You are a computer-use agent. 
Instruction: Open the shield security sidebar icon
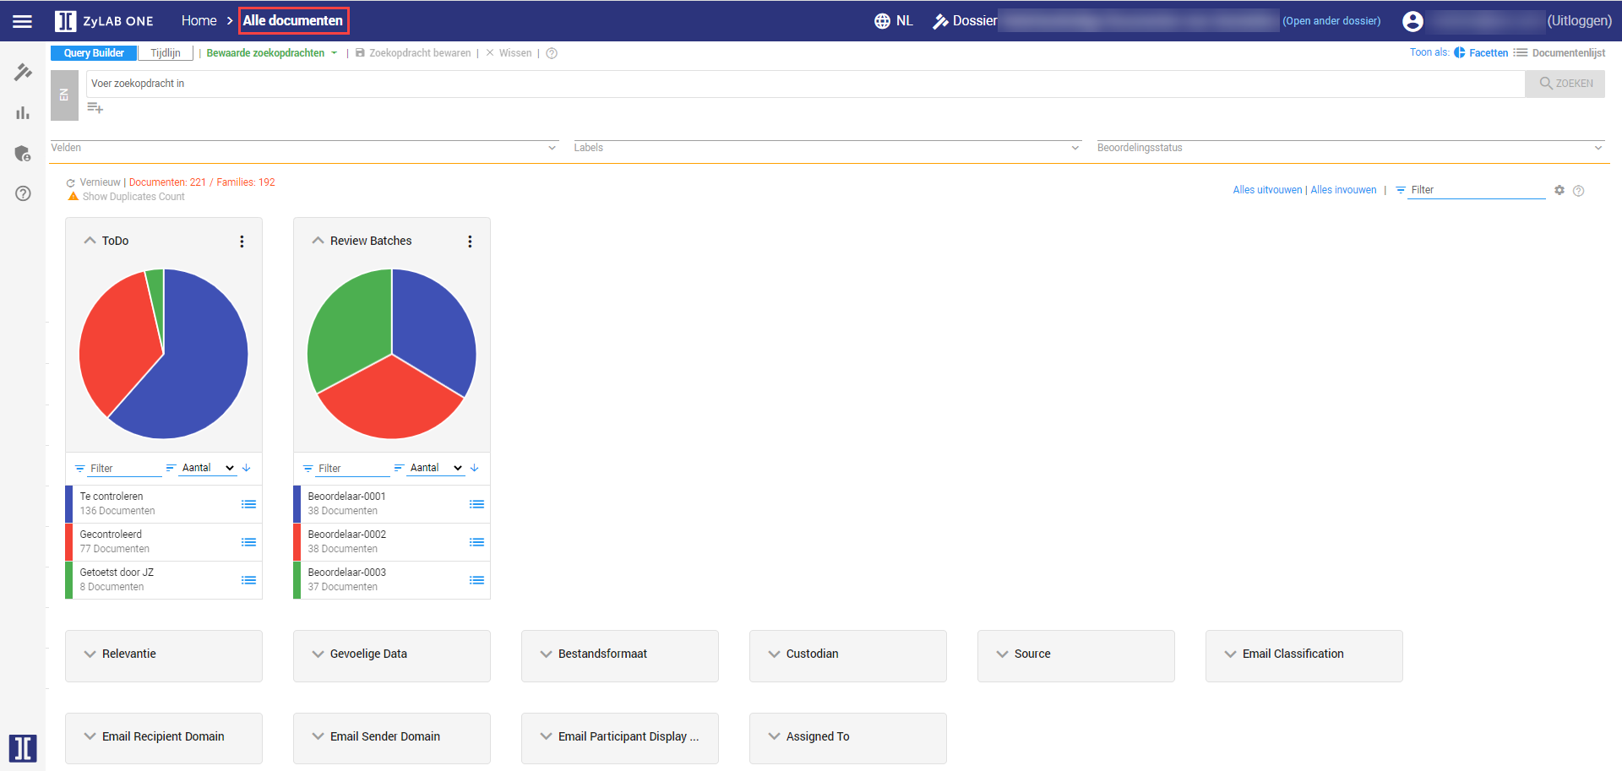click(x=23, y=154)
